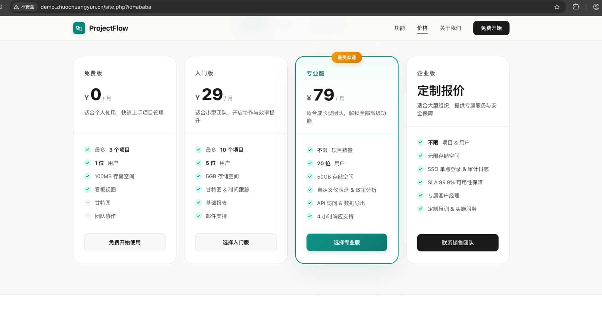Go to 关于我们 in the navigation
Viewport: 602px width, 309px height.
coord(450,28)
